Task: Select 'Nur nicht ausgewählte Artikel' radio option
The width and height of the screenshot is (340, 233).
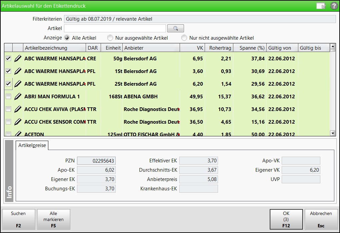Action: pos(184,38)
